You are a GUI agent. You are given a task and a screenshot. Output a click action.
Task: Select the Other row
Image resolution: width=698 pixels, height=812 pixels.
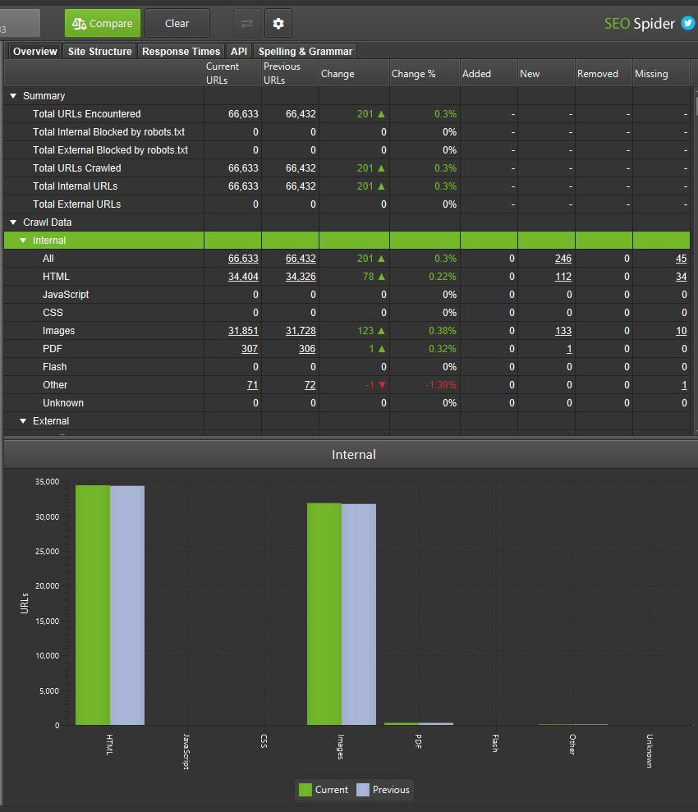click(x=347, y=385)
